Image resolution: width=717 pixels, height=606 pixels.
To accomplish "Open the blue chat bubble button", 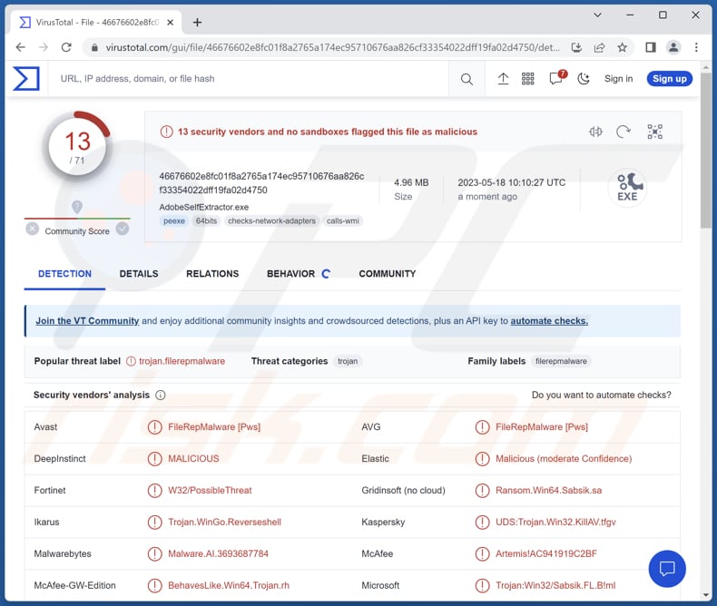I will [x=667, y=568].
